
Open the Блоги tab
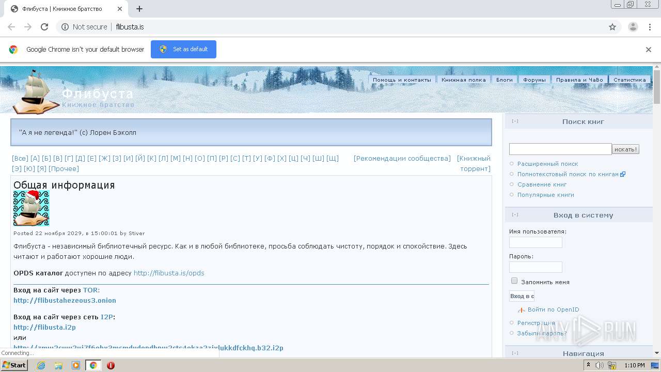(505, 80)
